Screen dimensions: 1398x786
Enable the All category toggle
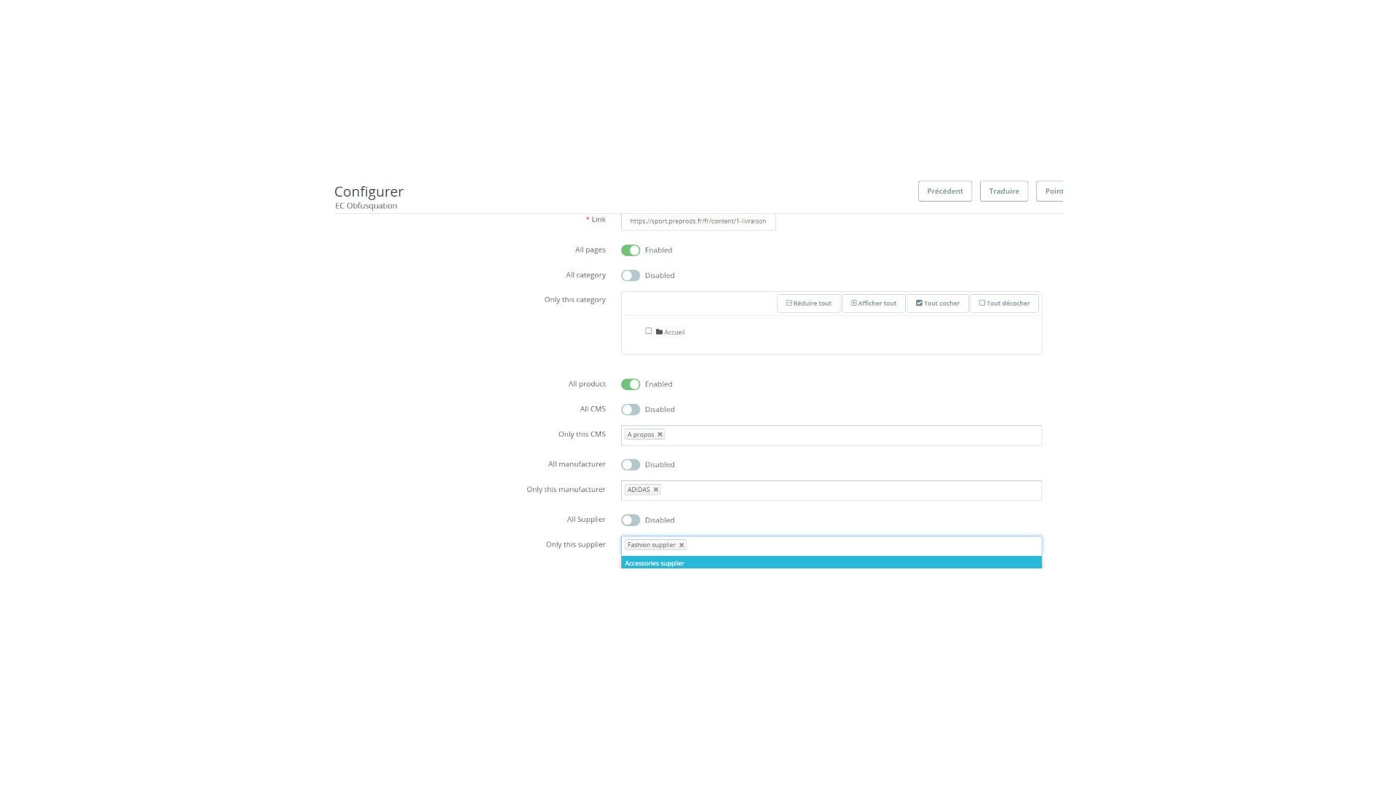click(631, 276)
